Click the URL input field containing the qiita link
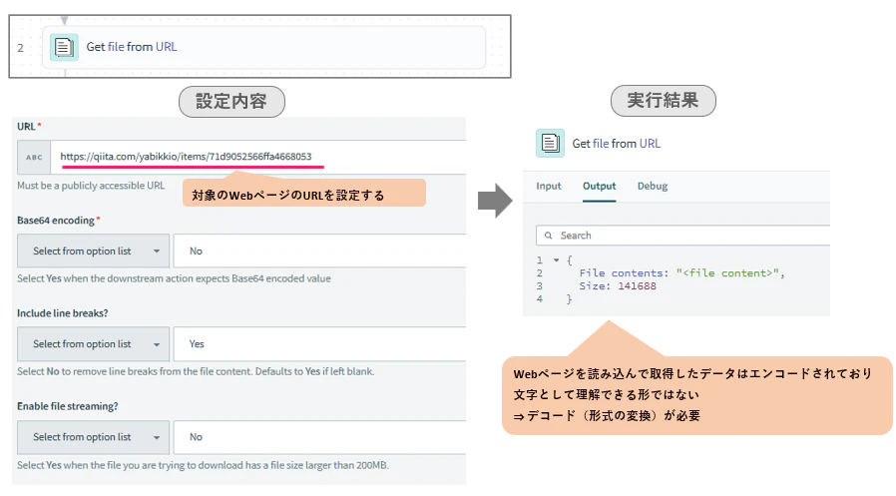 click(258, 157)
